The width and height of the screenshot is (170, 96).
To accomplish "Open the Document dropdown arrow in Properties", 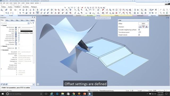I will point(29,23).
